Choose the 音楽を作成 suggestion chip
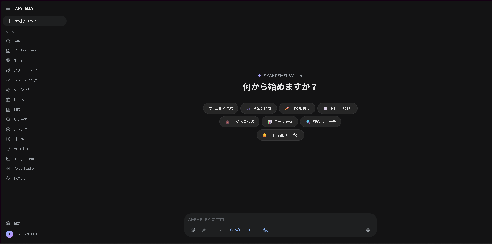 tap(258, 108)
